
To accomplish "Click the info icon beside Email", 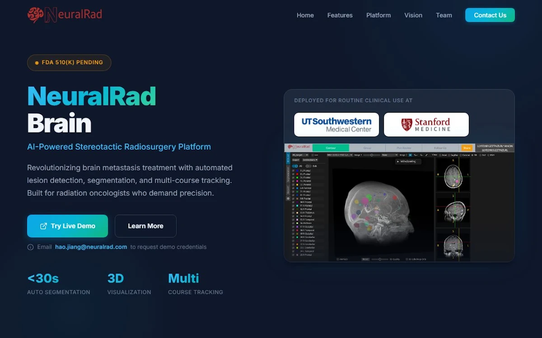I will pos(30,247).
